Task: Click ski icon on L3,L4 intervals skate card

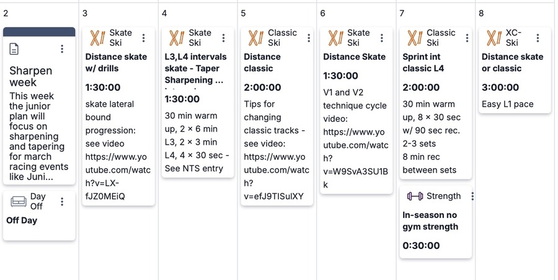Action: 177,38
